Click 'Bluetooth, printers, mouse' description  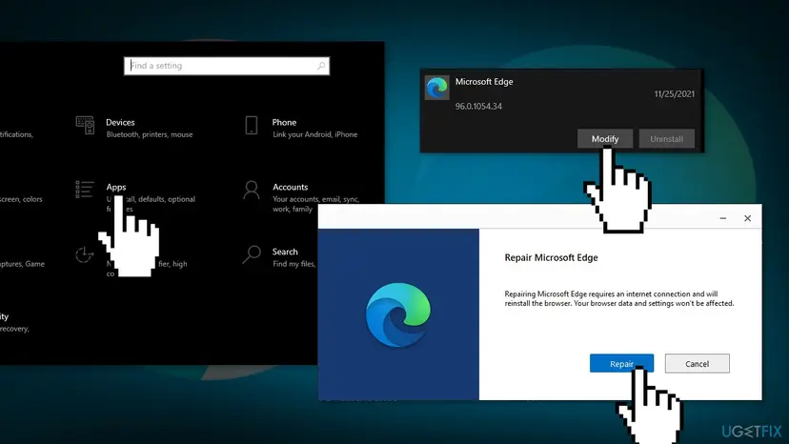tap(150, 134)
